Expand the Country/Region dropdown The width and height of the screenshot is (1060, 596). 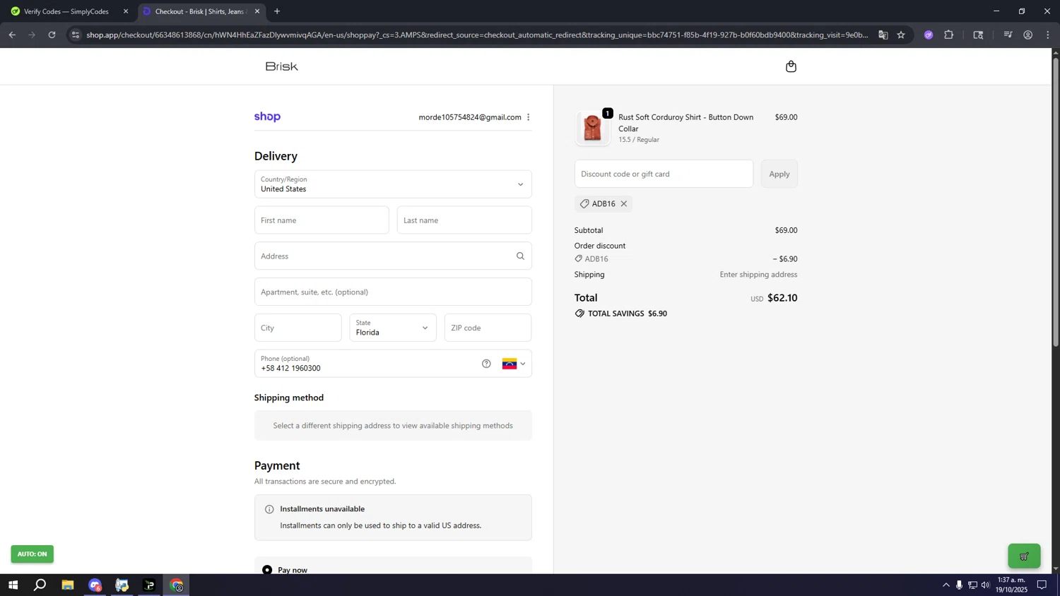(393, 184)
